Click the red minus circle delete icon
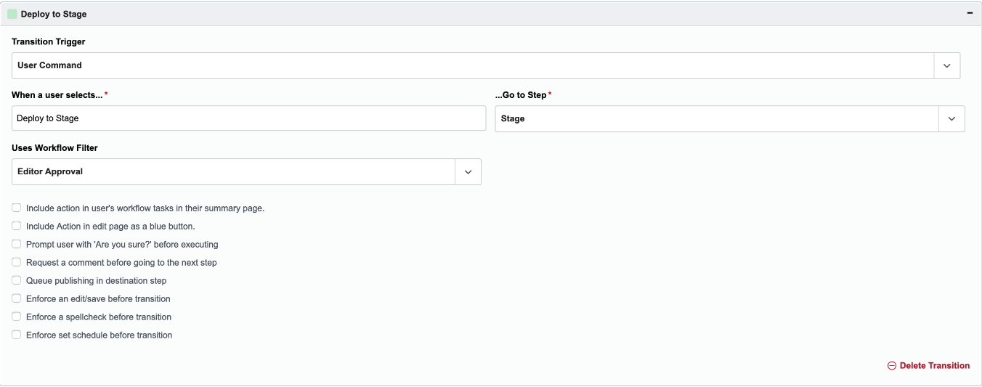Screen dimensions: 982x387 pyautogui.click(x=892, y=366)
